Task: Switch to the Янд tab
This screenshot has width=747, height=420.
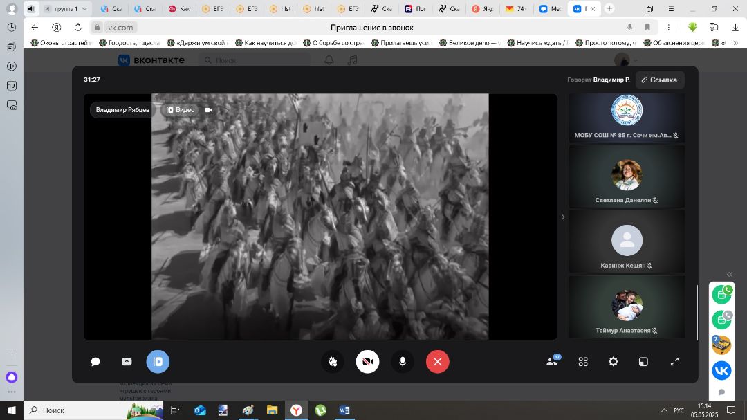Action: click(x=483, y=8)
